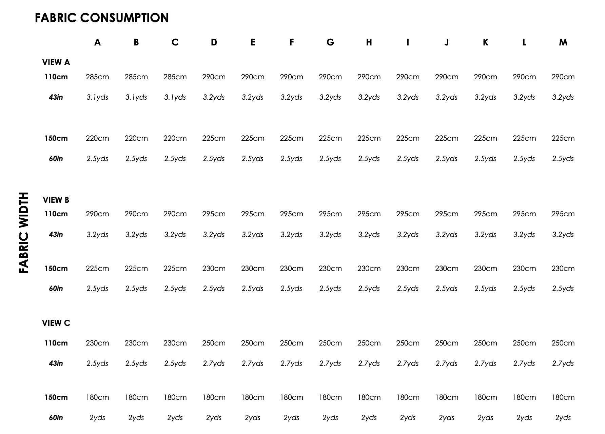
Task: Click the vertical FABRIC WIDTH label
Action: (23, 233)
